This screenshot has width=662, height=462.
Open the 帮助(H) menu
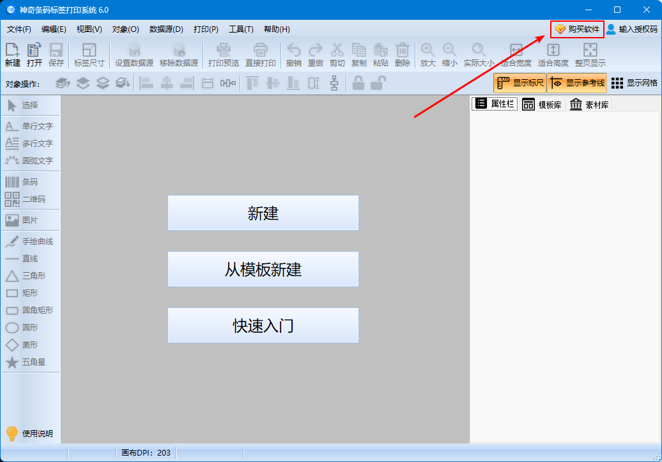click(x=277, y=29)
